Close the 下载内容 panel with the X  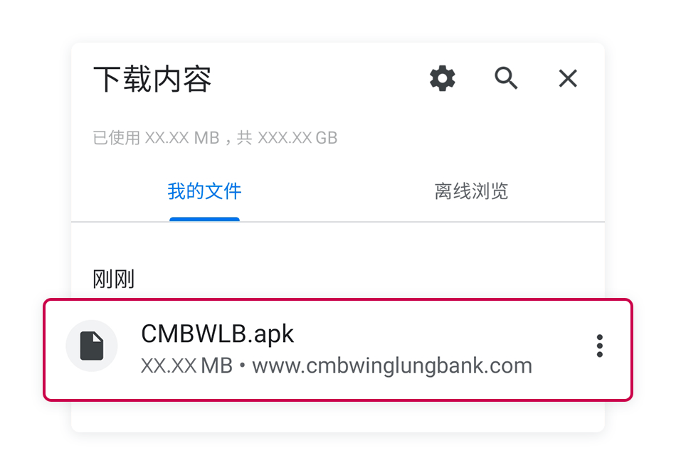568,78
